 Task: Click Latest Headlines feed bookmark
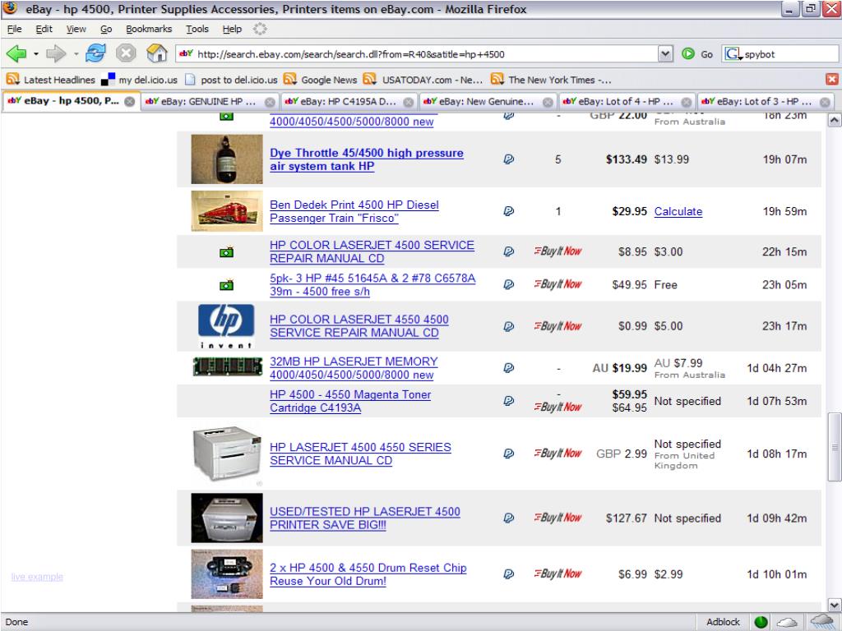pos(51,80)
